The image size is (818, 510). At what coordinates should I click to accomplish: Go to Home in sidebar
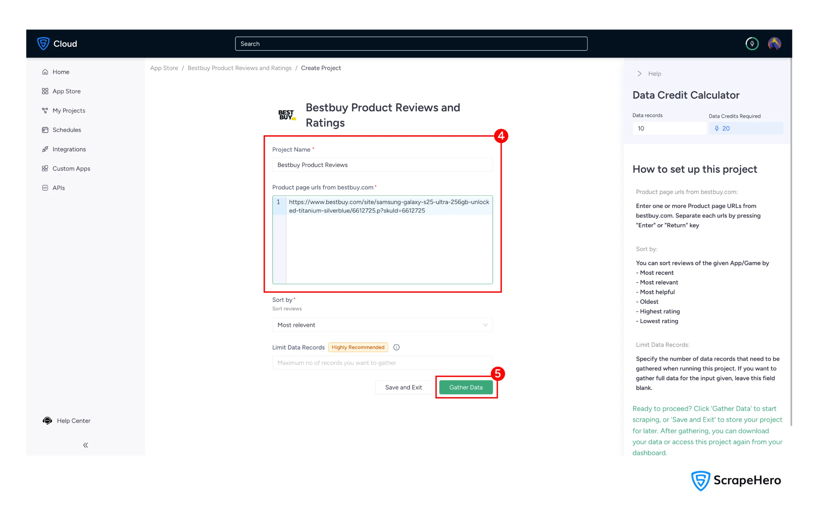pos(61,72)
